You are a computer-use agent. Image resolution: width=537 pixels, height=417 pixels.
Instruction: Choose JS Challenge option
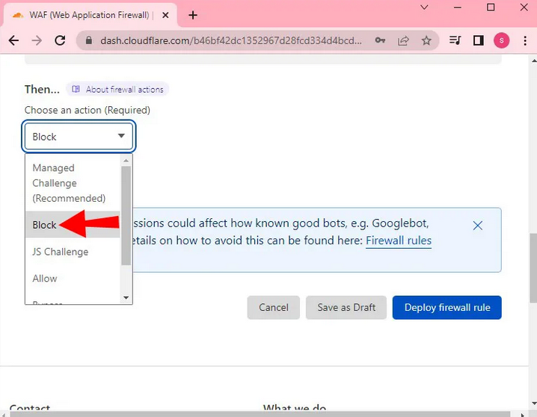60,252
